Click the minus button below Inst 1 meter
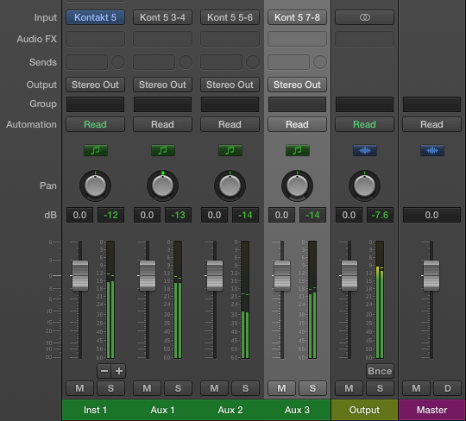 pos(104,371)
